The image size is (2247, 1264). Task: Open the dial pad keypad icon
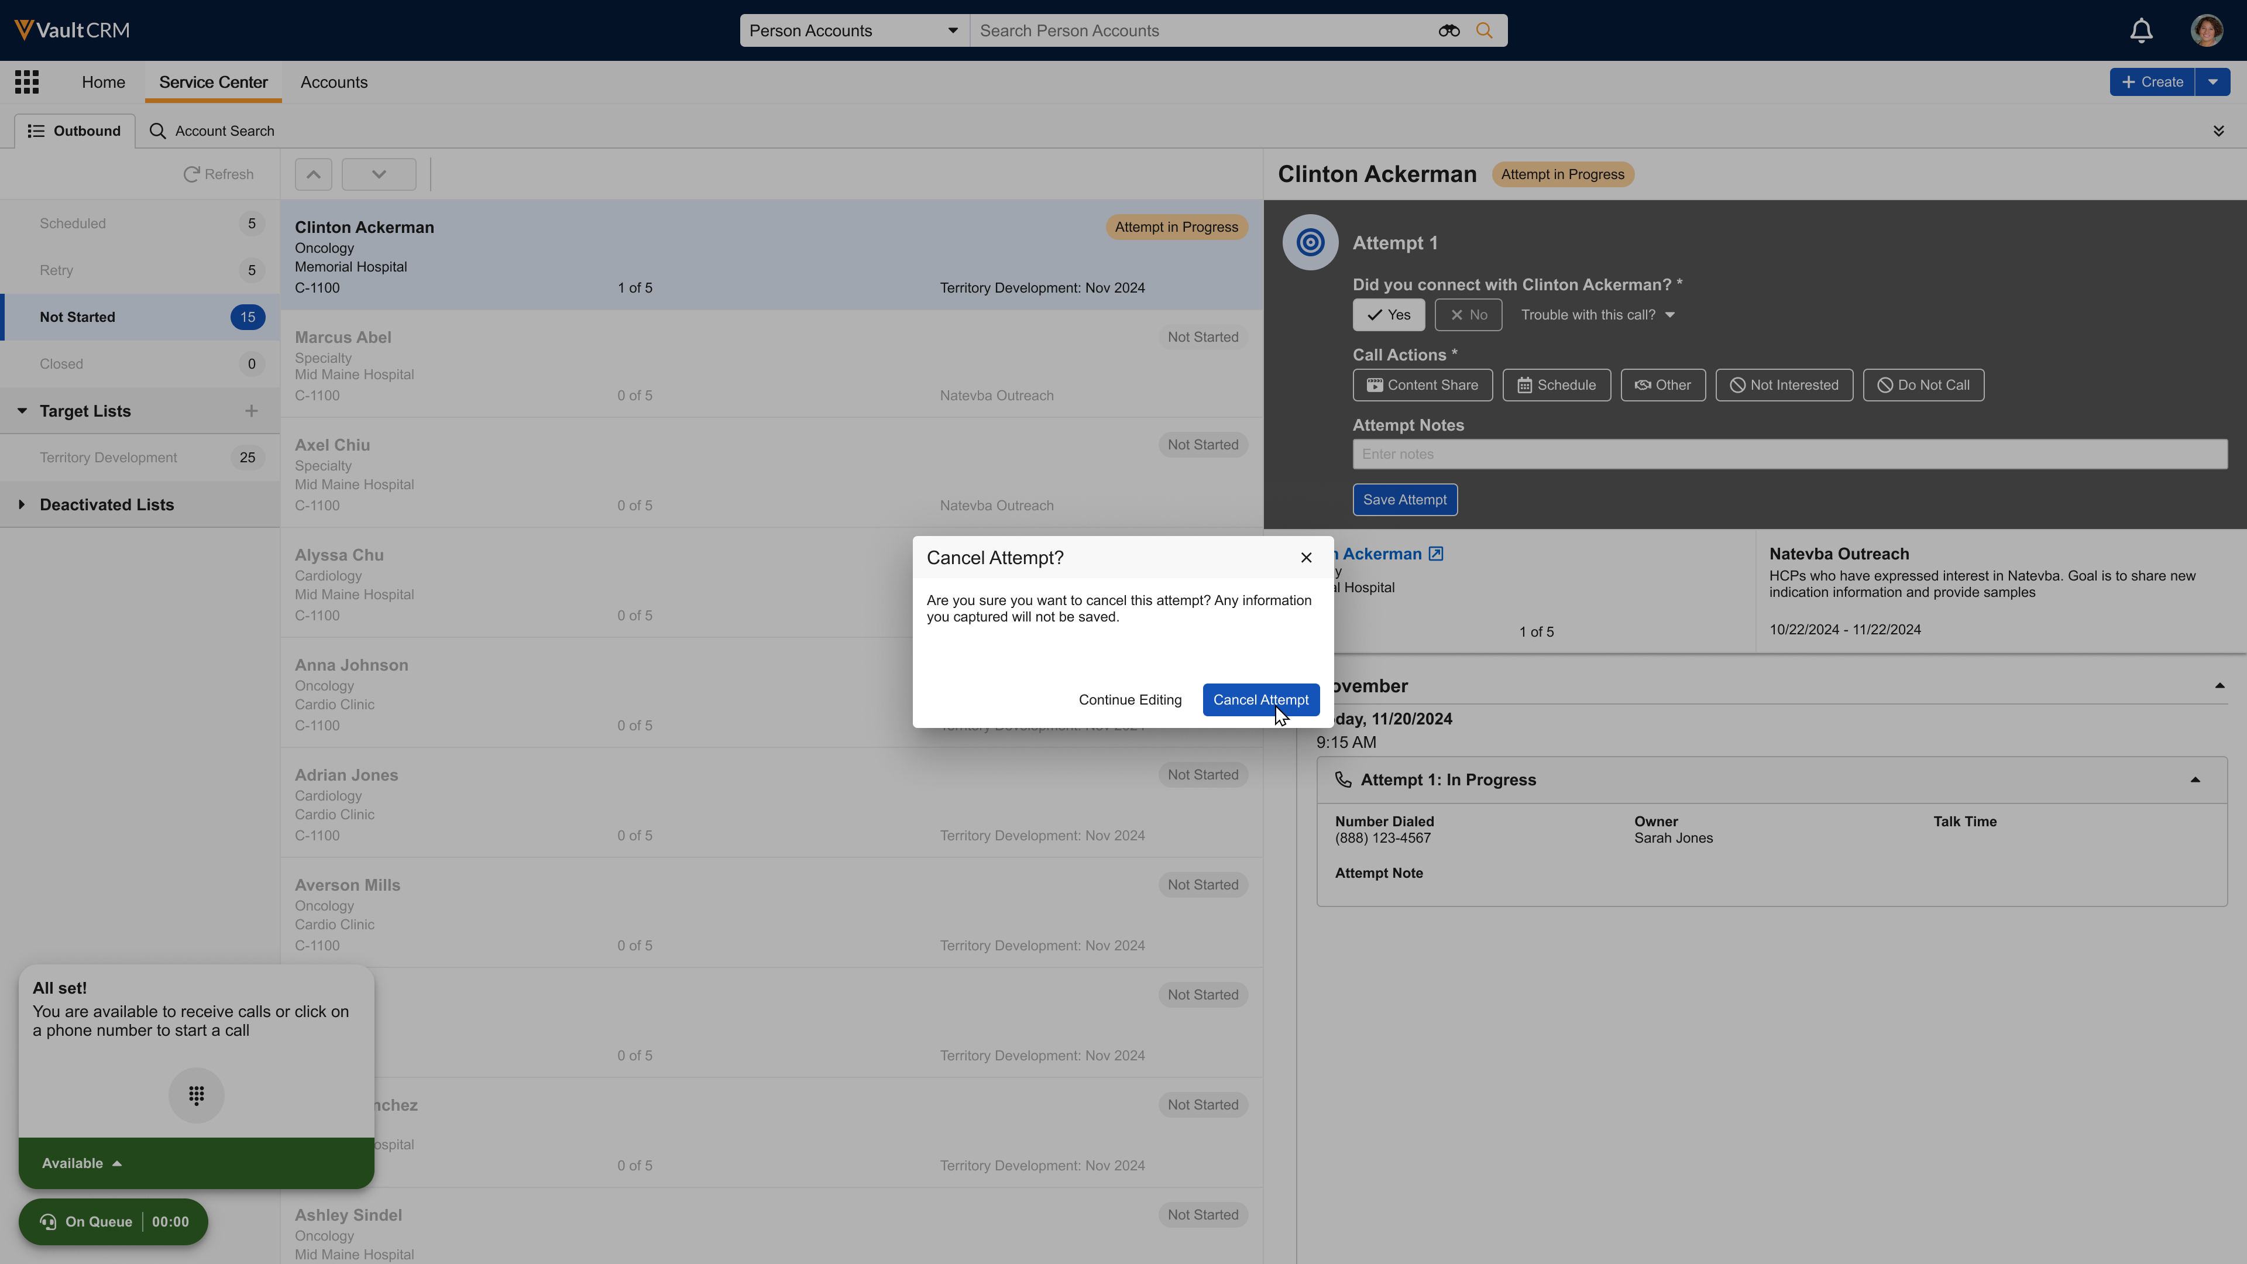pyautogui.click(x=196, y=1095)
